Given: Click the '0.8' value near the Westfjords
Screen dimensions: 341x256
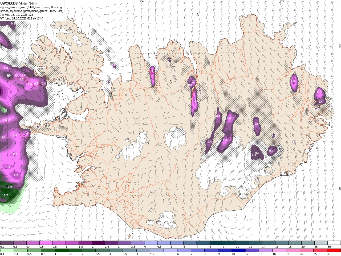Looking at the screenshot, I should pos(30,84).
